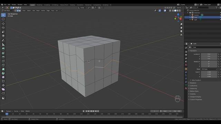Collapse the Collection in outliner
This screenshot has height=124, width=221.
click(188, 13)
